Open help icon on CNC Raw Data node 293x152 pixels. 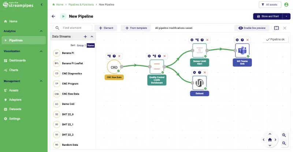click(x=114, y=56)
